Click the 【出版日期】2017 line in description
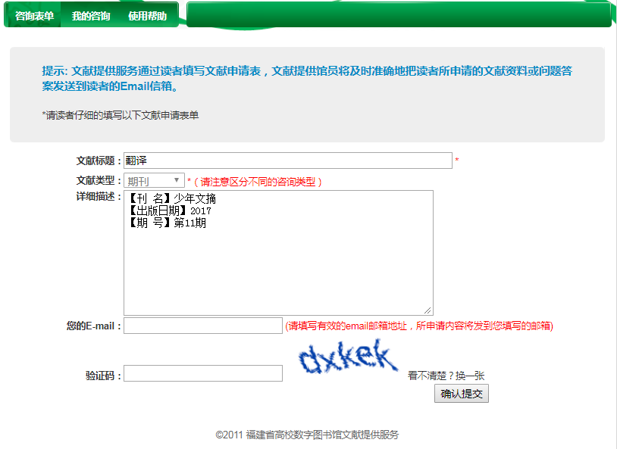 click(170, 211)
